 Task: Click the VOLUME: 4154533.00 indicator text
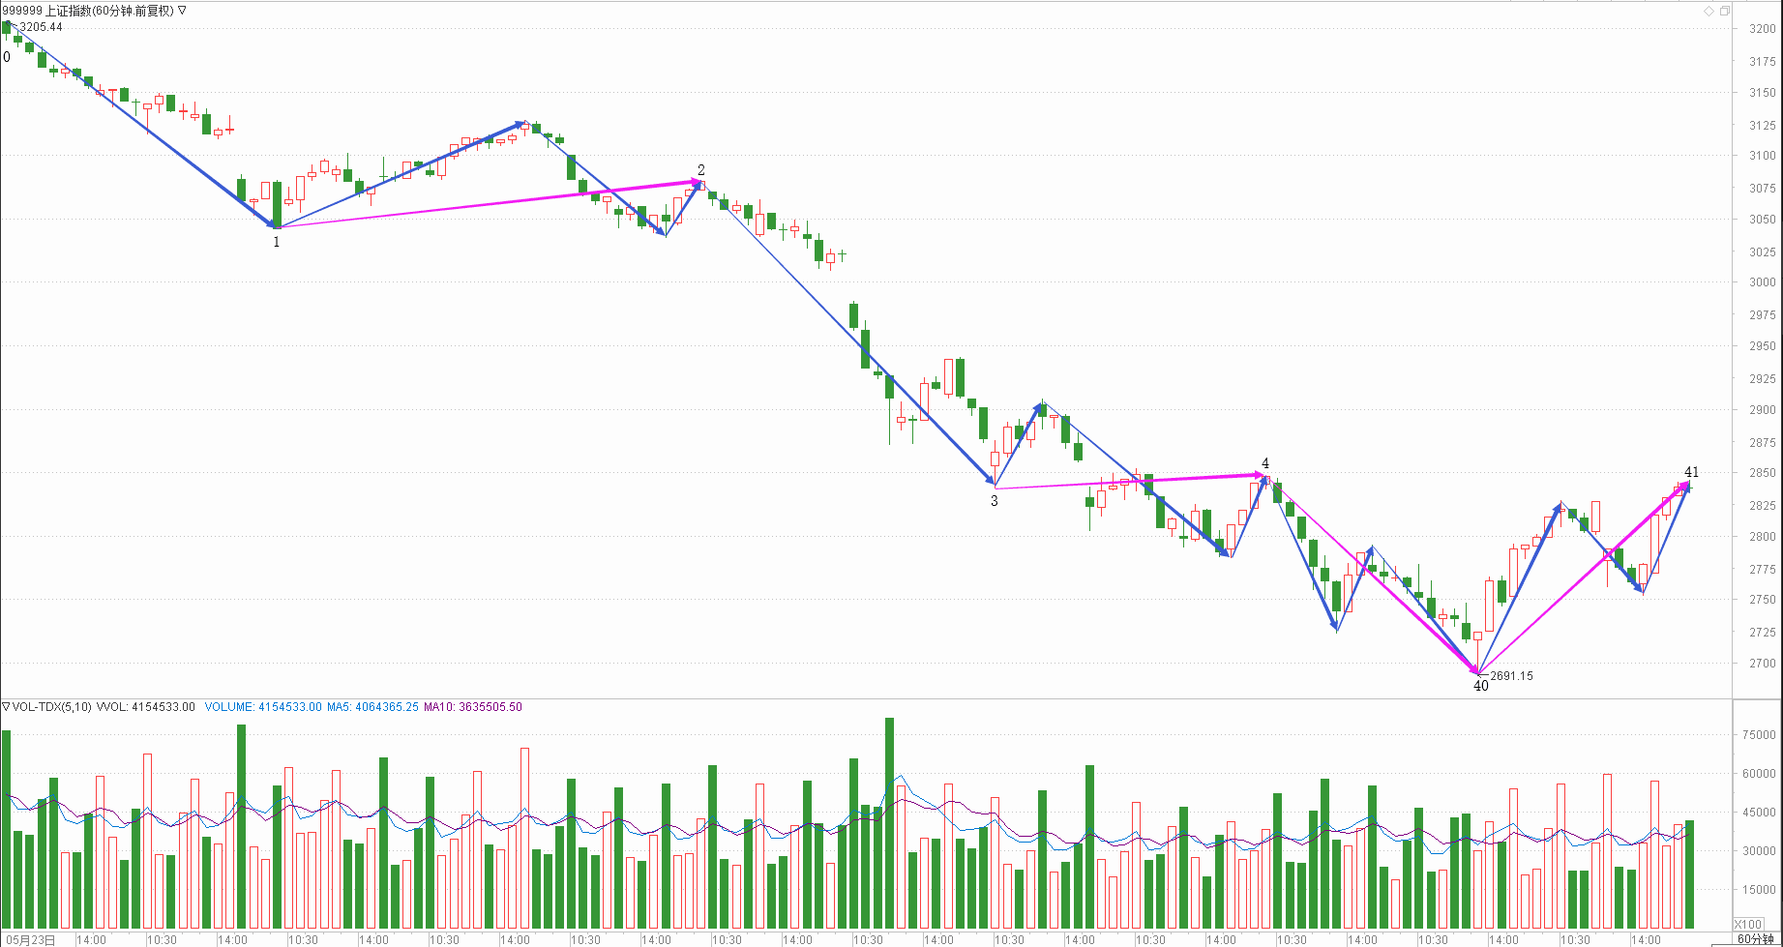coord(262,707)
